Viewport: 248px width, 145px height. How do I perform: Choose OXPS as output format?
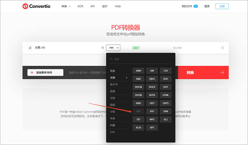(166, 103)
